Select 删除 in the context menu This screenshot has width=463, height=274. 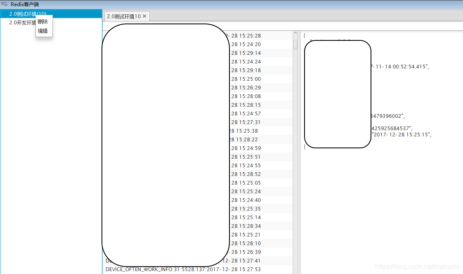[x=44, y=21]
